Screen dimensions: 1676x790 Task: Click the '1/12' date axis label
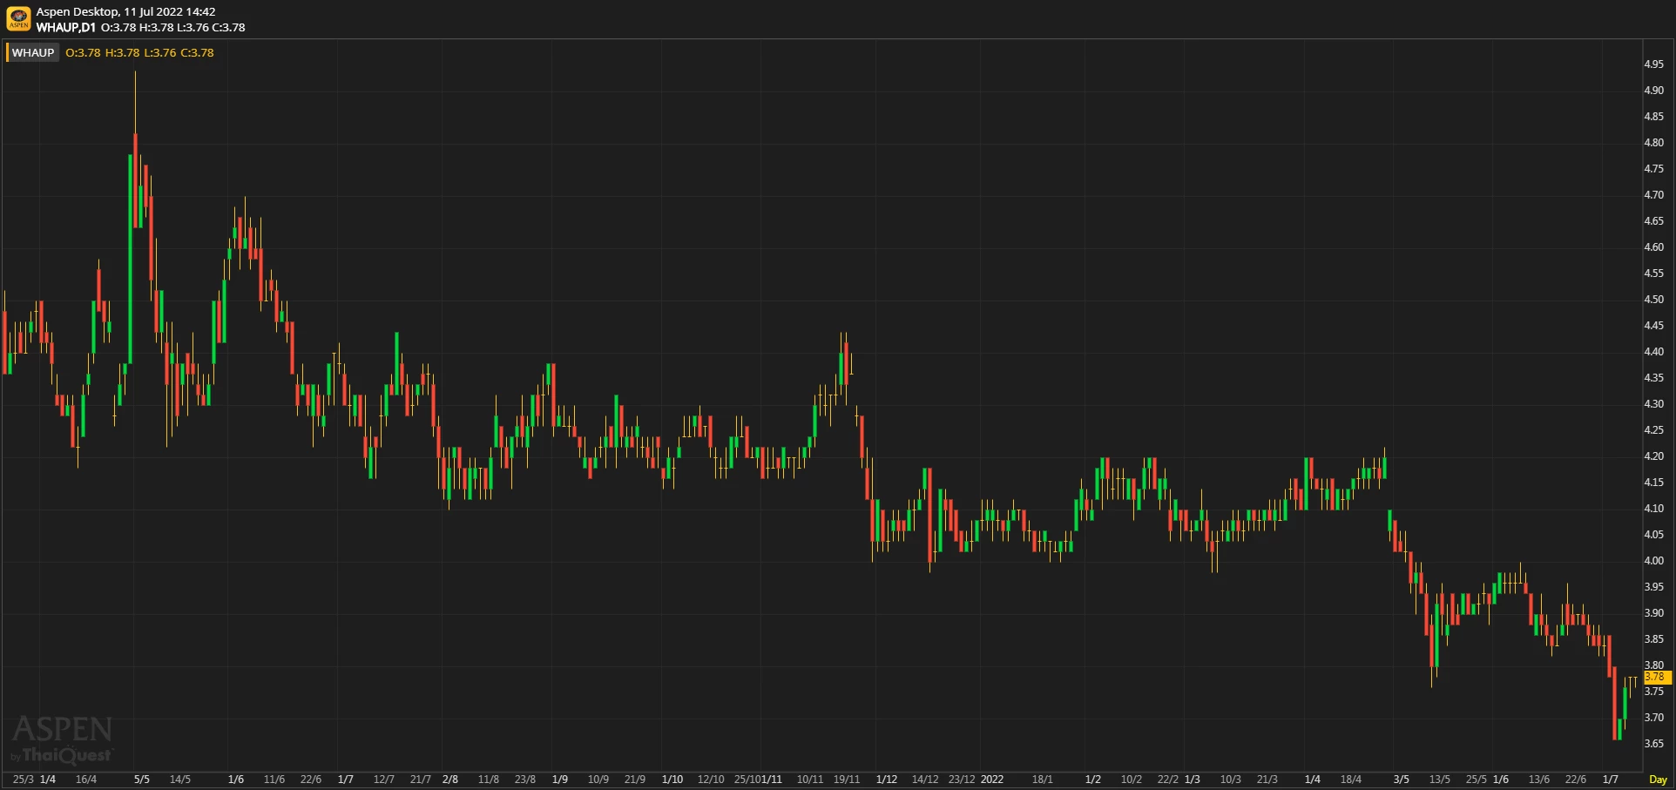point(887,780)
